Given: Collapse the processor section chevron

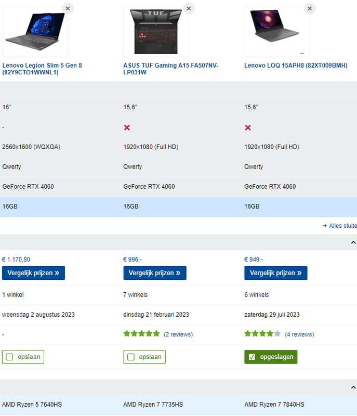Looking at the screenshot, I should [353, 387].
